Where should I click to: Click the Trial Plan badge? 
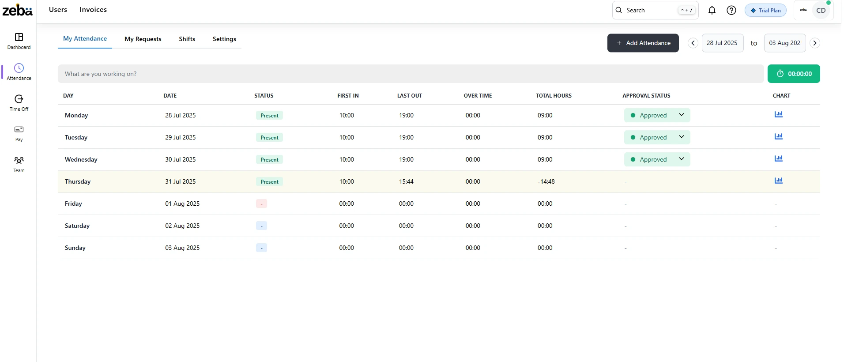pyautogui.click(x=765, y=10)
